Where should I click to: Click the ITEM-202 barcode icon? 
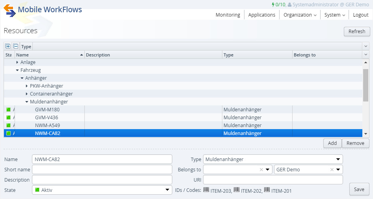click(x=236, y=190)
